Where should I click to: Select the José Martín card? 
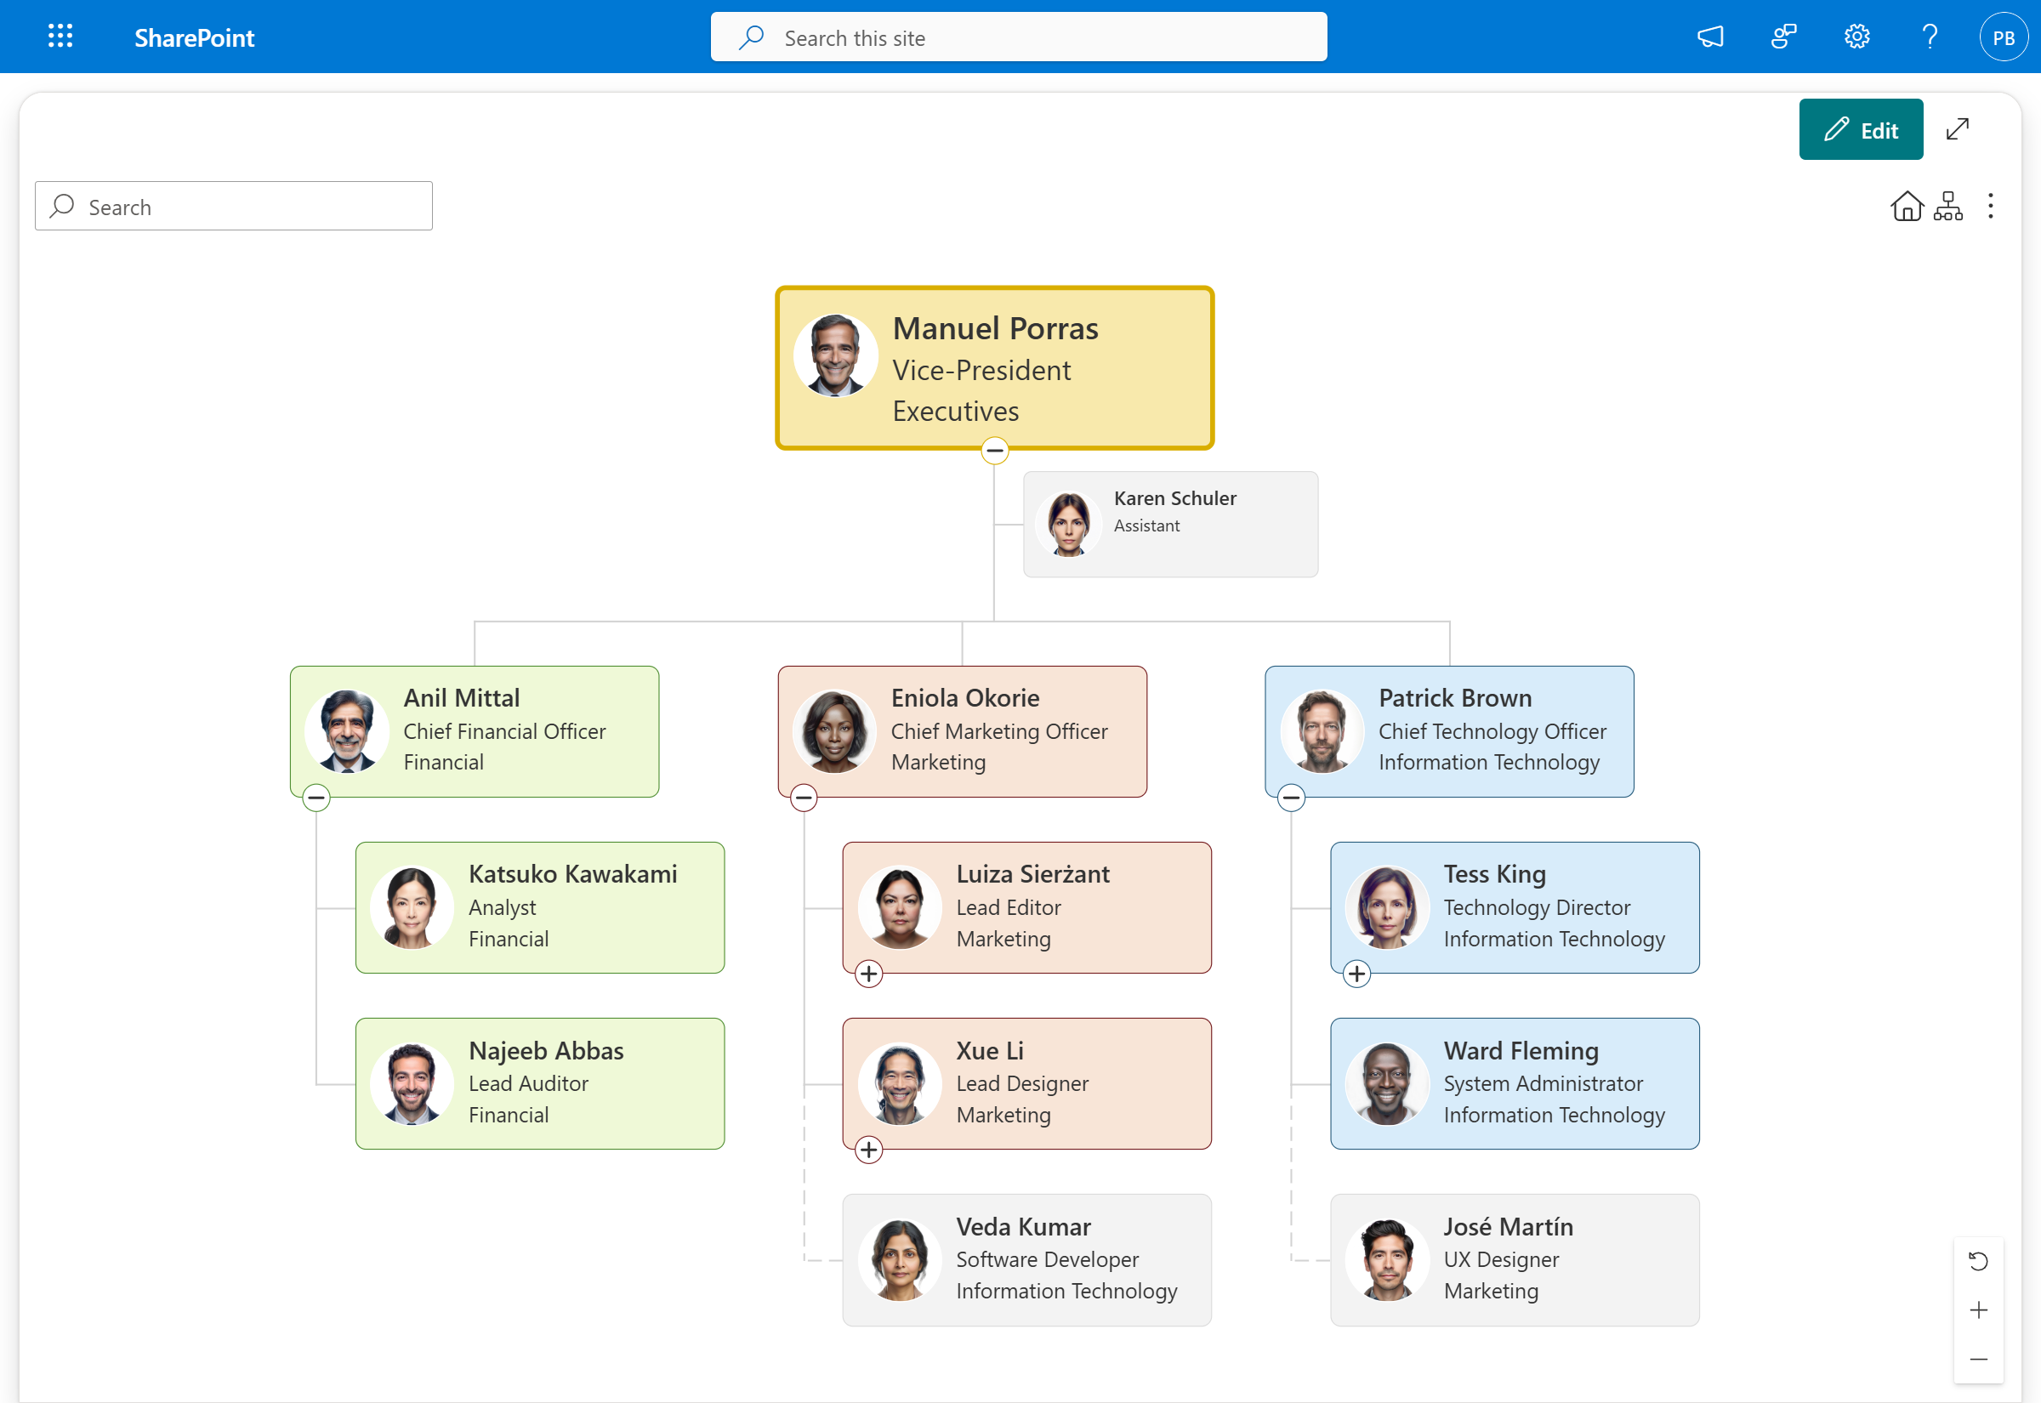click(1515, 1261)
